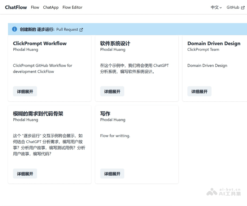
Task: Select the 模糊的需求到代码骨架 card title
Action: (38, 114)
